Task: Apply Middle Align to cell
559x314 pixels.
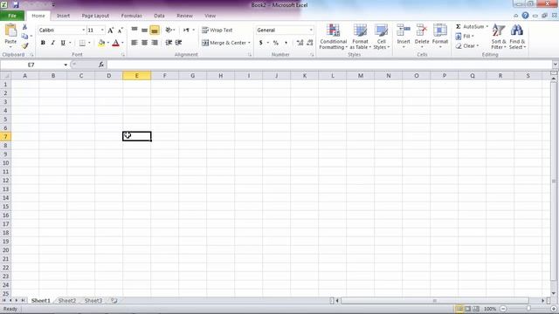Action: point(144,31)
